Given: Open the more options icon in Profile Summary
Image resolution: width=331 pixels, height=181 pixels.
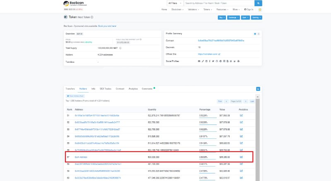Looking at the screenshot, I should 258,34.
